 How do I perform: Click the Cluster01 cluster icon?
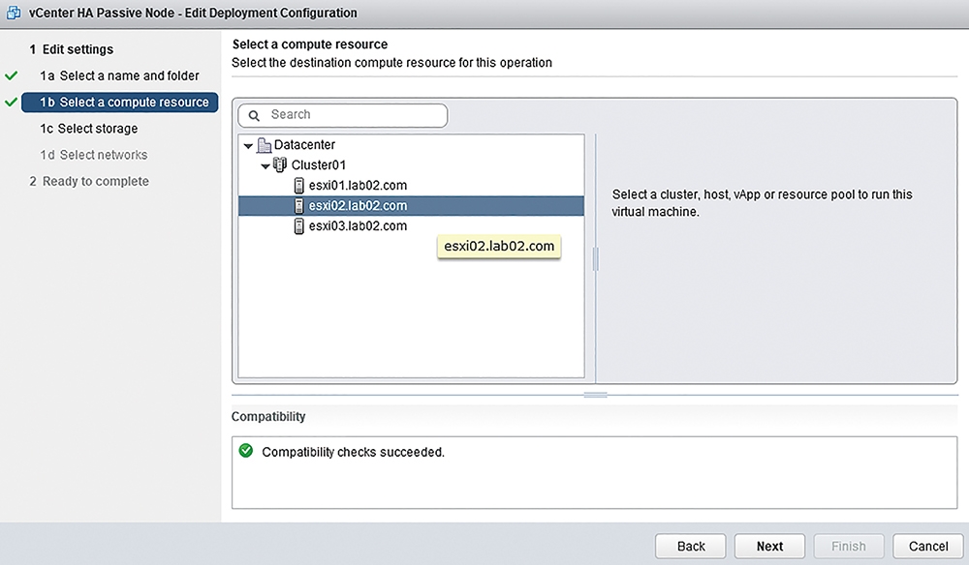pyautogui.click(x=280, y=164)
